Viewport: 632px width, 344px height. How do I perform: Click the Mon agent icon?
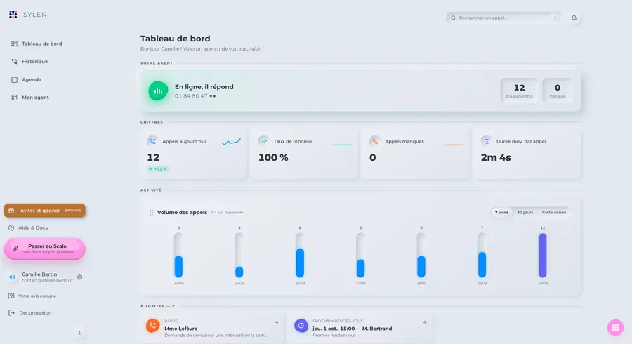tap(15, 98)
